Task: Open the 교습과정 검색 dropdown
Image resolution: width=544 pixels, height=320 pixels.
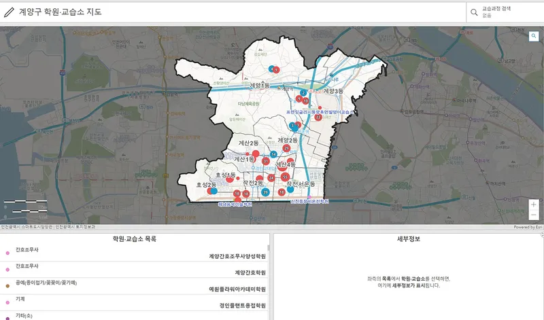Action: 503,12
